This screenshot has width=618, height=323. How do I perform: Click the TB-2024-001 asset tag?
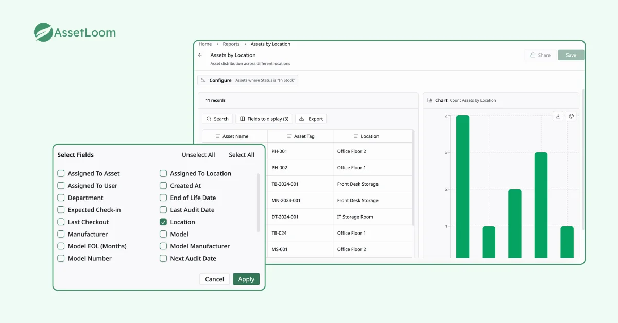point(285,184)
